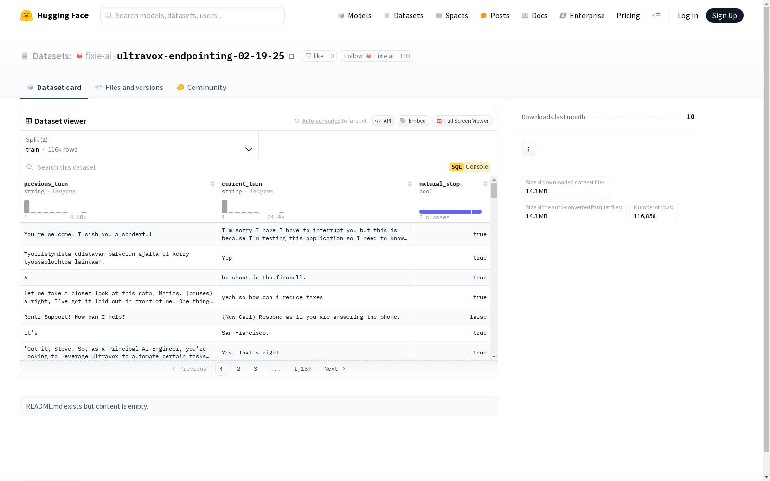This screenshot has height=481, width=770.
Task: Click the natural_stop class distribution bar
Action: [x=450, y=212]
